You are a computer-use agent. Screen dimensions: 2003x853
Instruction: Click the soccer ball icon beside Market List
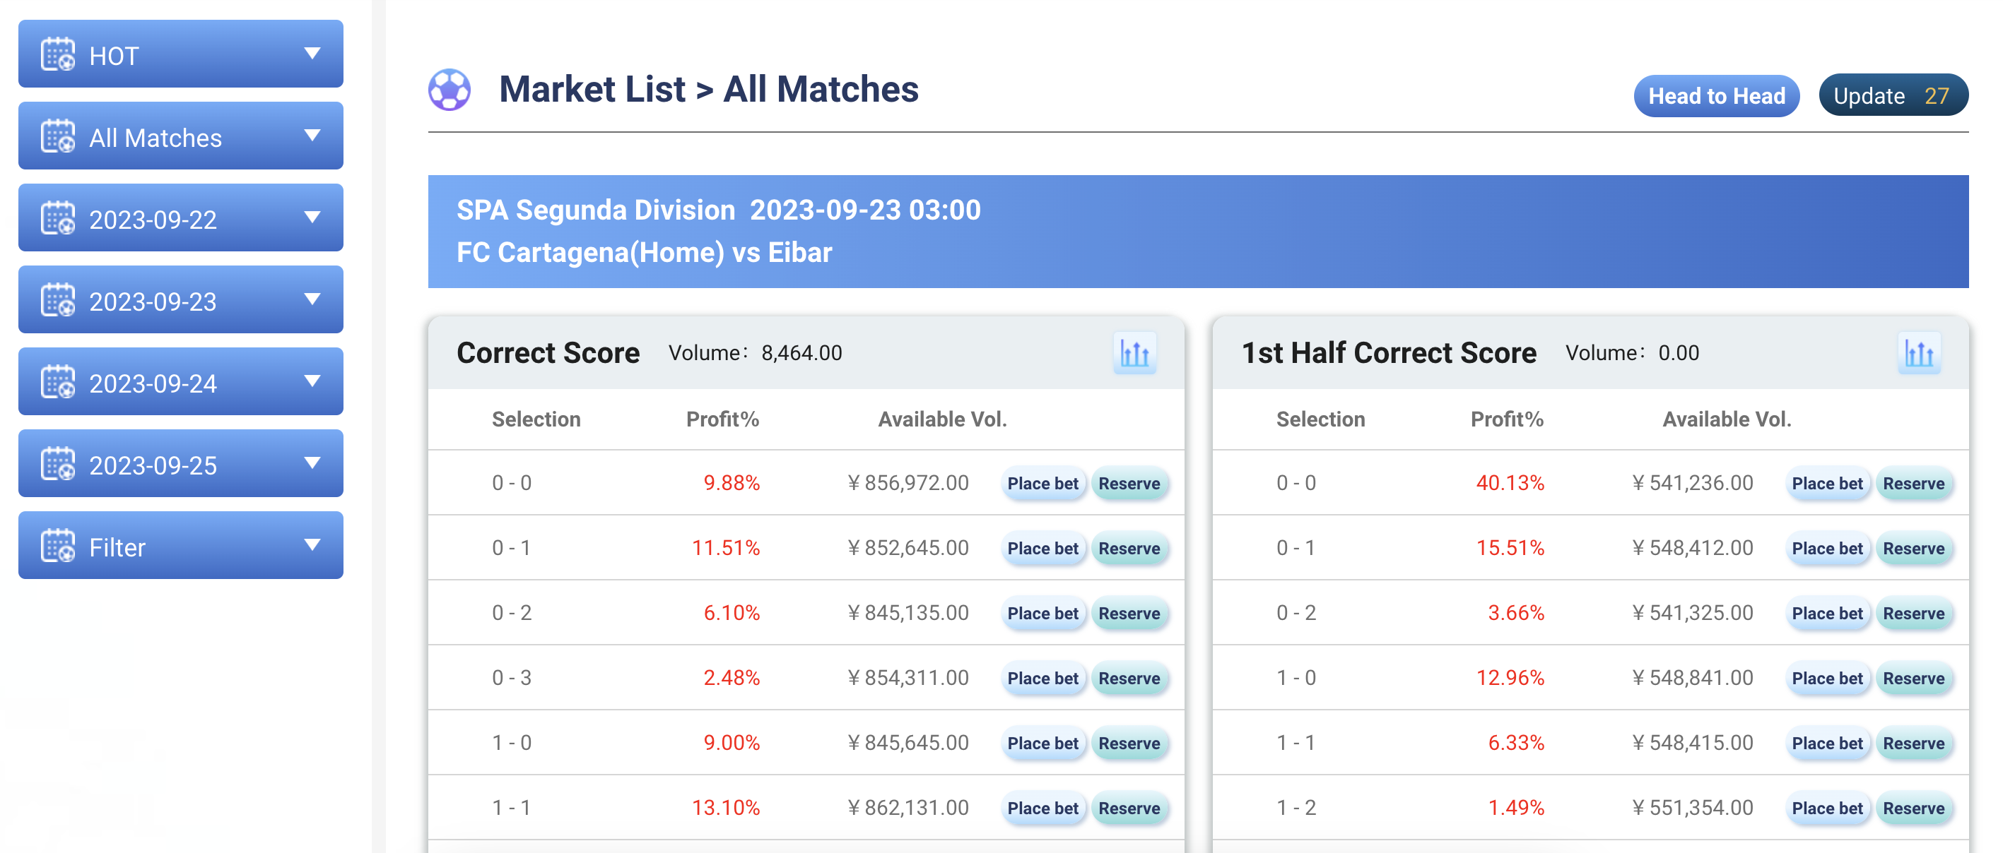[450, 90]
